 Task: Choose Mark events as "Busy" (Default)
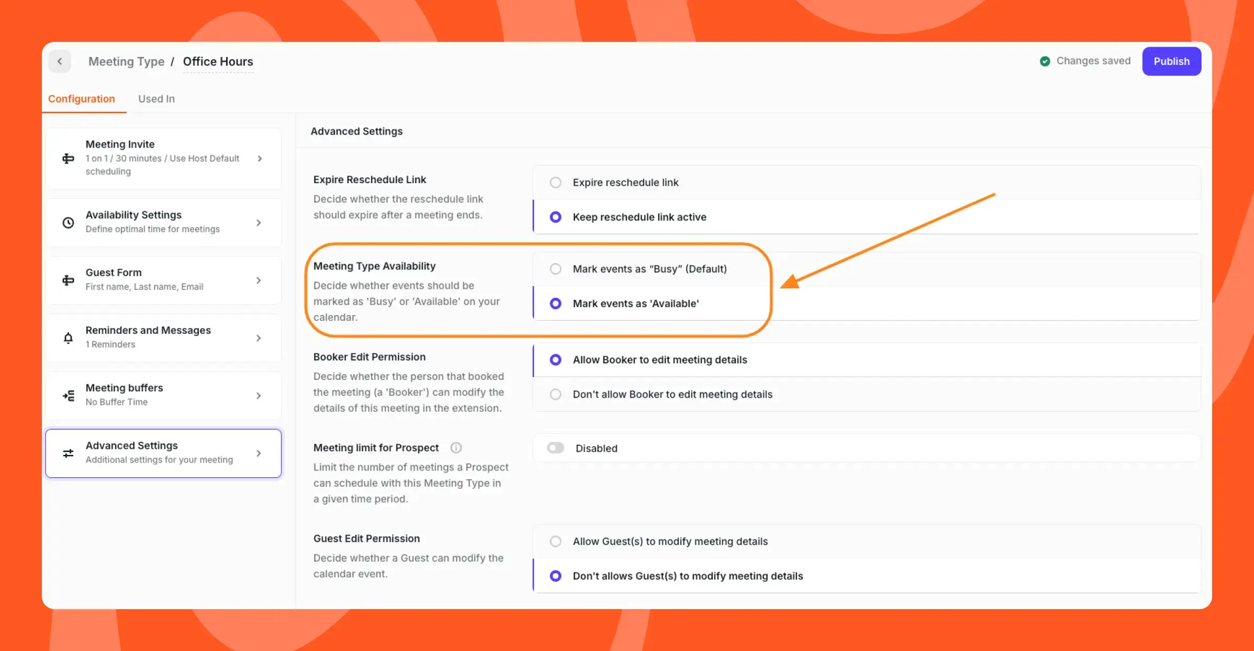[x=867, y=269]
